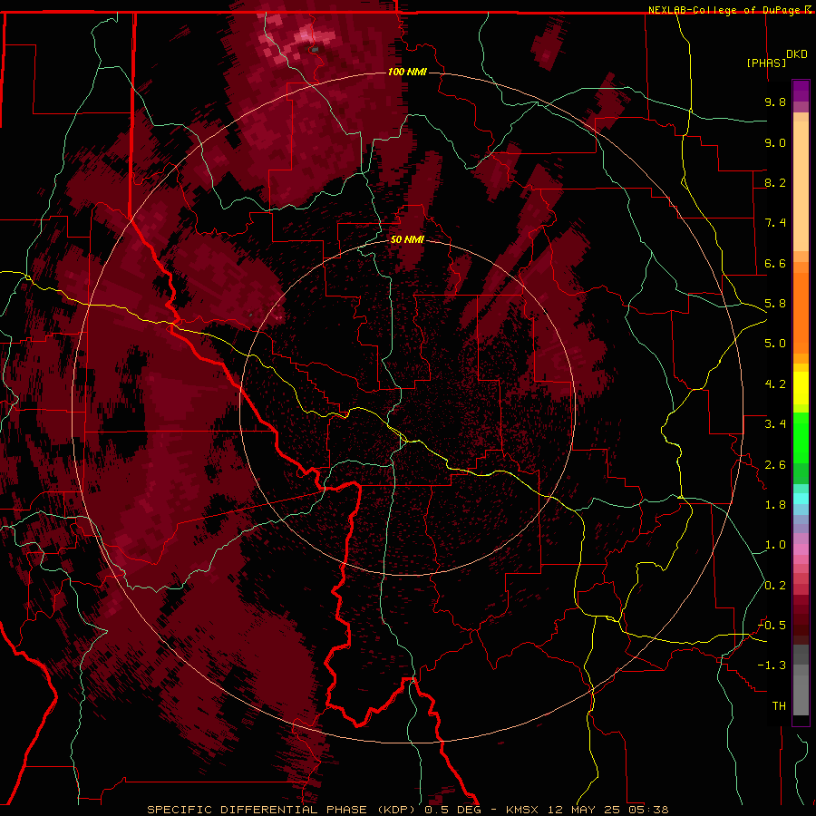Click the 7.4 legend value
816x816 pixels.
click(775, 223)
